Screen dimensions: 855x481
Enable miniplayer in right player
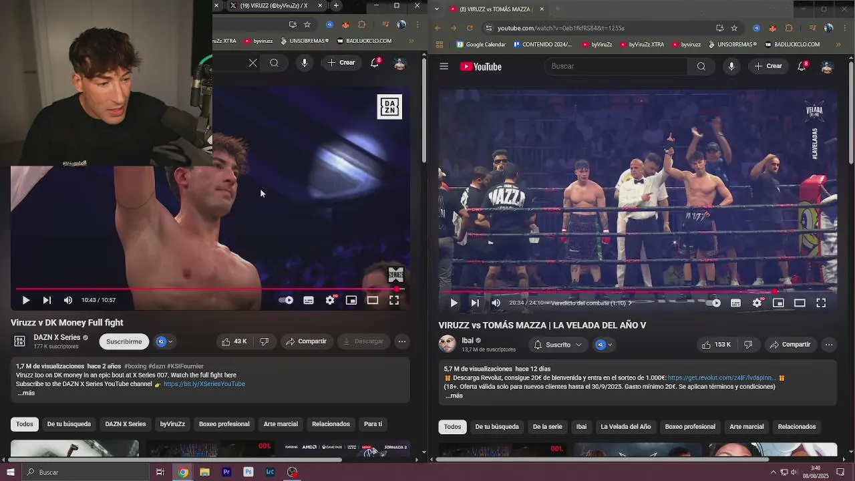coord(778,303)
